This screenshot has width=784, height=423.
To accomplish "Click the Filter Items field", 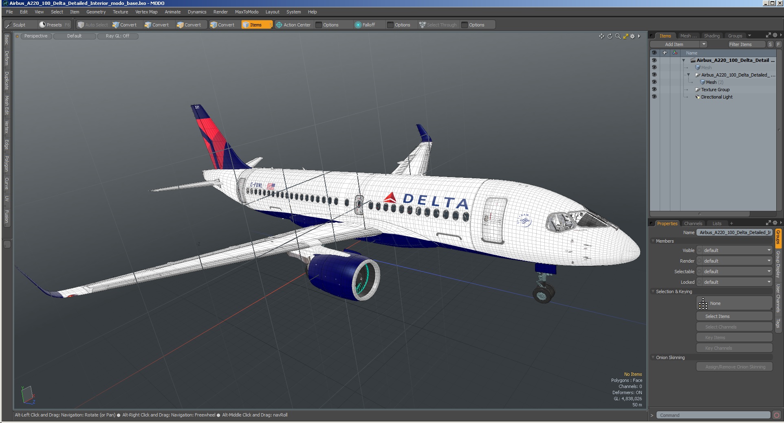I will (x=746, y=44).
